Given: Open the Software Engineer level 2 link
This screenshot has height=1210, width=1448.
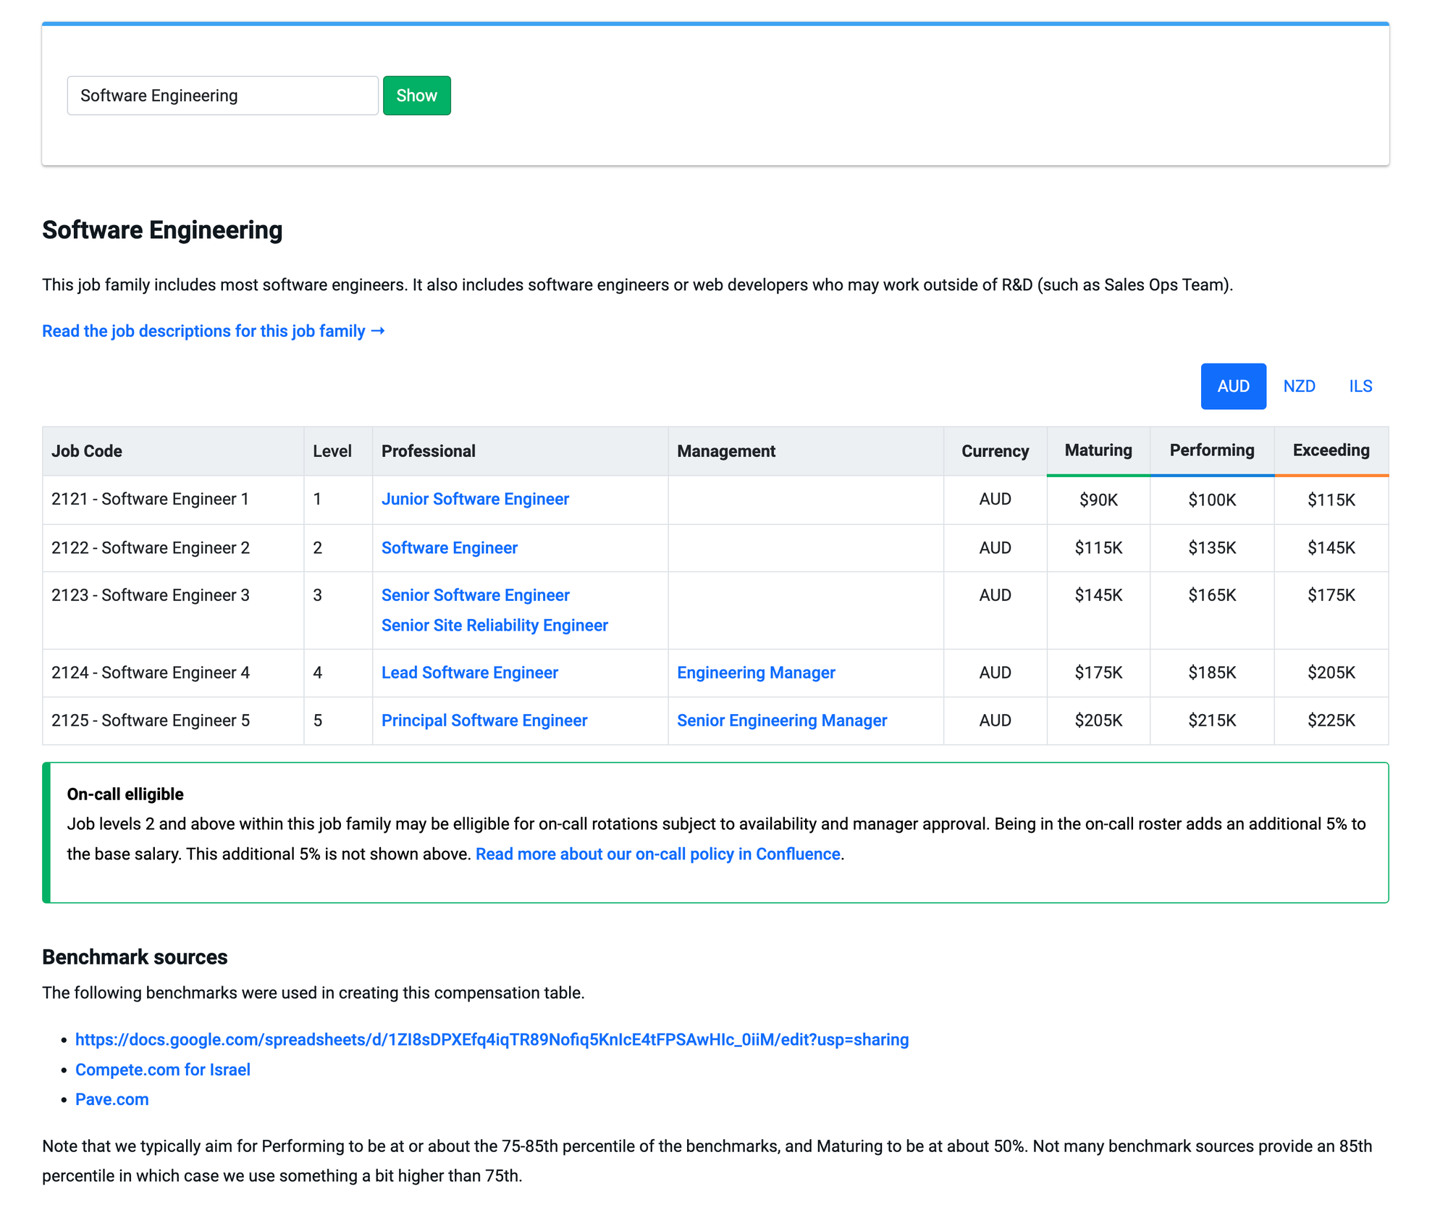Looking at the screenshot, I should (449, 547).
